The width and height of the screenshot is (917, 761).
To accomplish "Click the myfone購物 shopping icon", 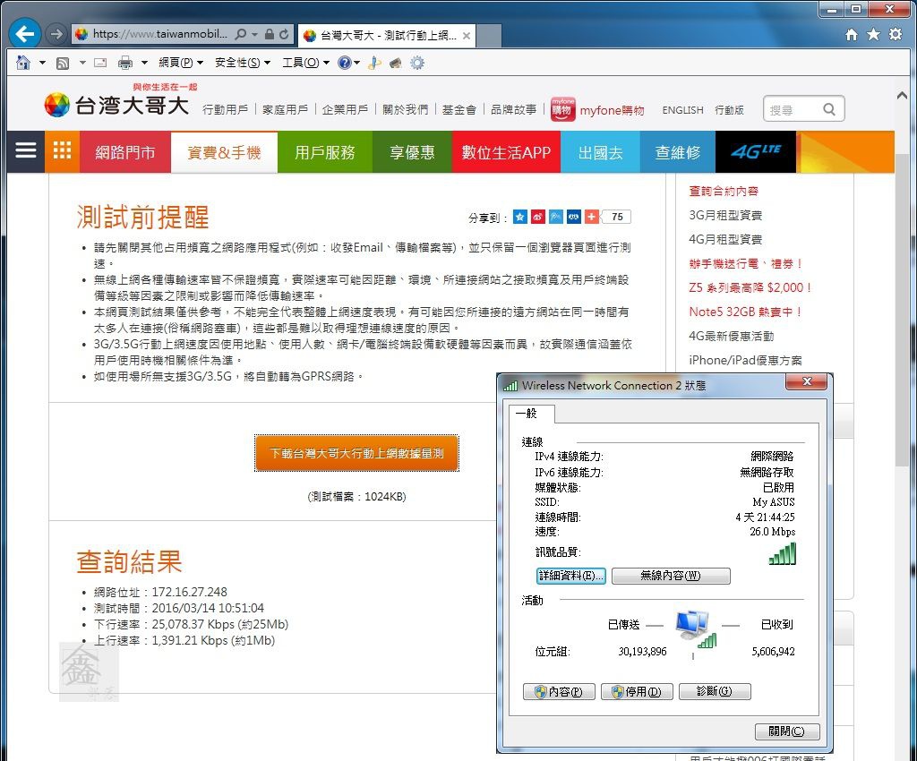I will (562, 109).
